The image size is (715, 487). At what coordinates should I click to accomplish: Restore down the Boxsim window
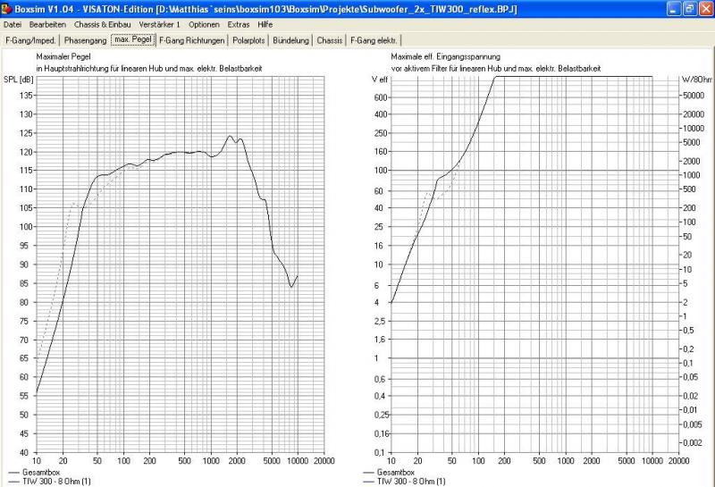[x=689, y=9]
